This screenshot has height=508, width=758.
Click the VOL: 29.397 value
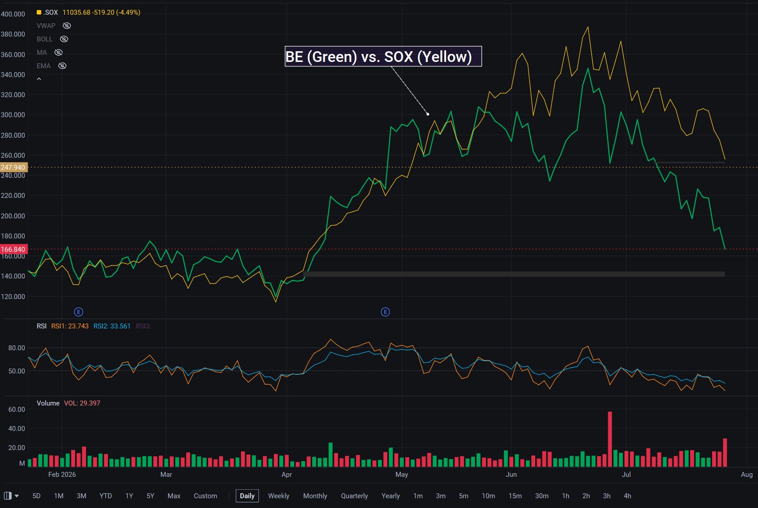coord(82,403)
